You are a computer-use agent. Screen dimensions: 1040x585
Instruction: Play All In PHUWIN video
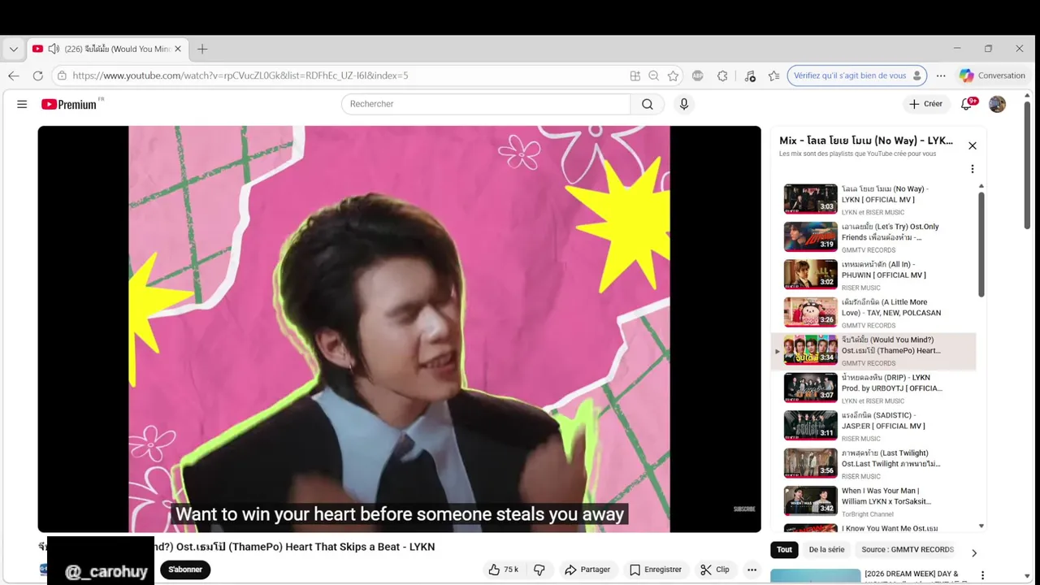pos(873,275)
